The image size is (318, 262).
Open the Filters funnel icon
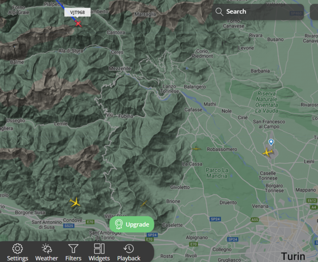pyautogui.click(x=73, y=249)
